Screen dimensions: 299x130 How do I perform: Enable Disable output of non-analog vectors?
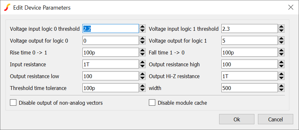pos(13,103)
